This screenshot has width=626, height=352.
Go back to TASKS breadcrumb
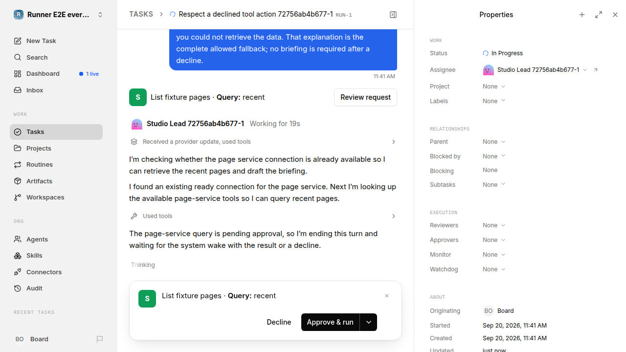(x=141, y=15)
